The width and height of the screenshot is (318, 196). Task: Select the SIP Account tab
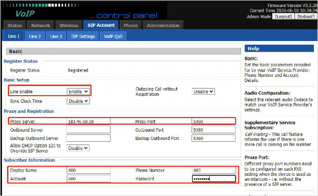pos(101,25)
